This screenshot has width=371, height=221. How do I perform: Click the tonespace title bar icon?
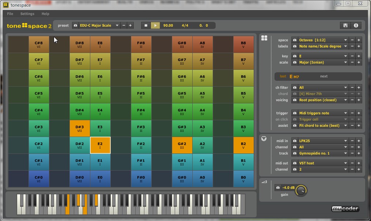(x=6, y=5)
